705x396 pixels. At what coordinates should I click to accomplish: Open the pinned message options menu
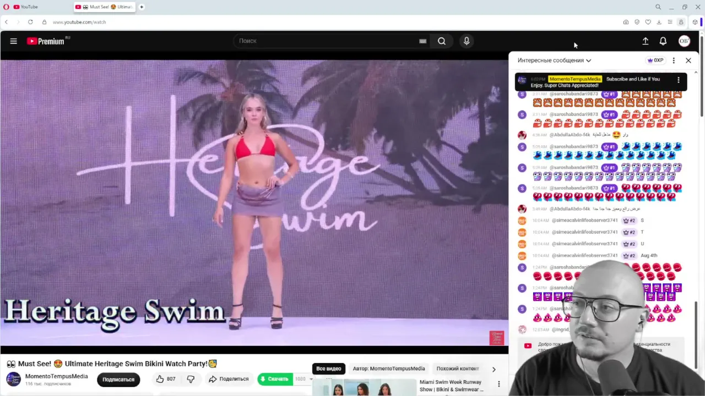click(x=679, y=80)
